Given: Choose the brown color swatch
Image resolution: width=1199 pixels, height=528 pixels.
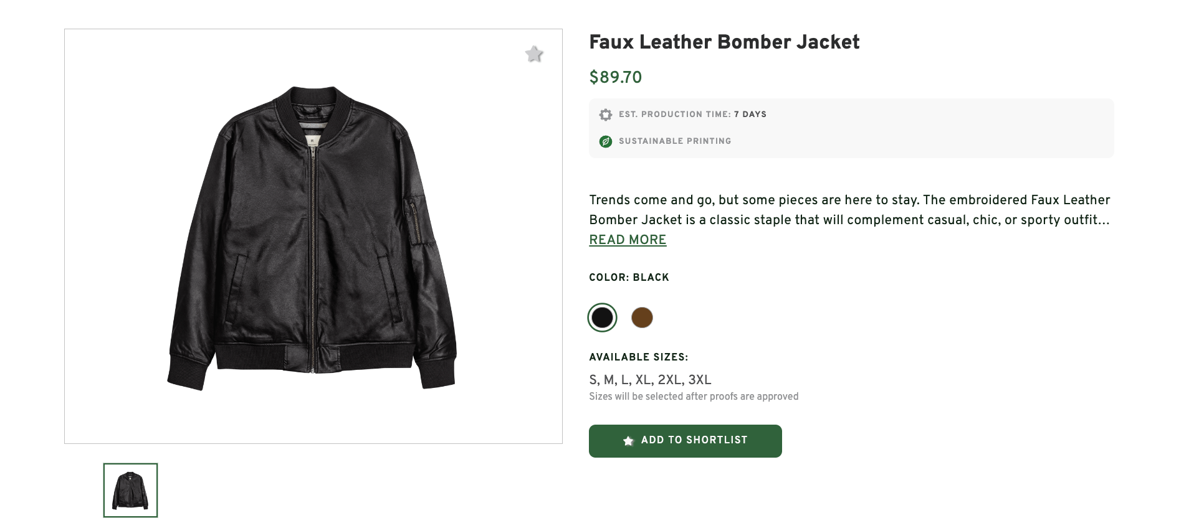Looking at the screenshot, I should click(x=642, y=318).
